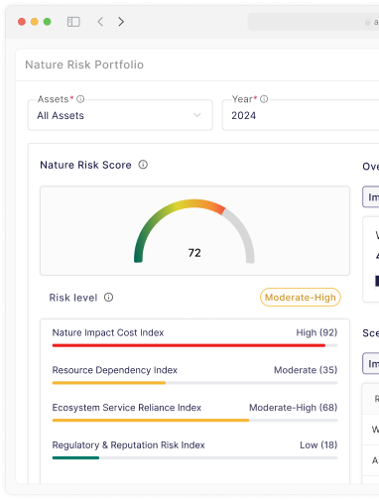Go forward with the right arrow
Viewport: 379px width, 500px height.
point(121,22)
